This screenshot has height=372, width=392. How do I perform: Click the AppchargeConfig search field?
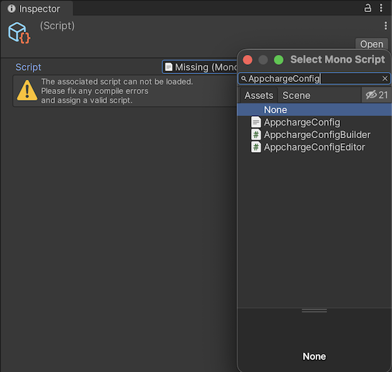314,79
